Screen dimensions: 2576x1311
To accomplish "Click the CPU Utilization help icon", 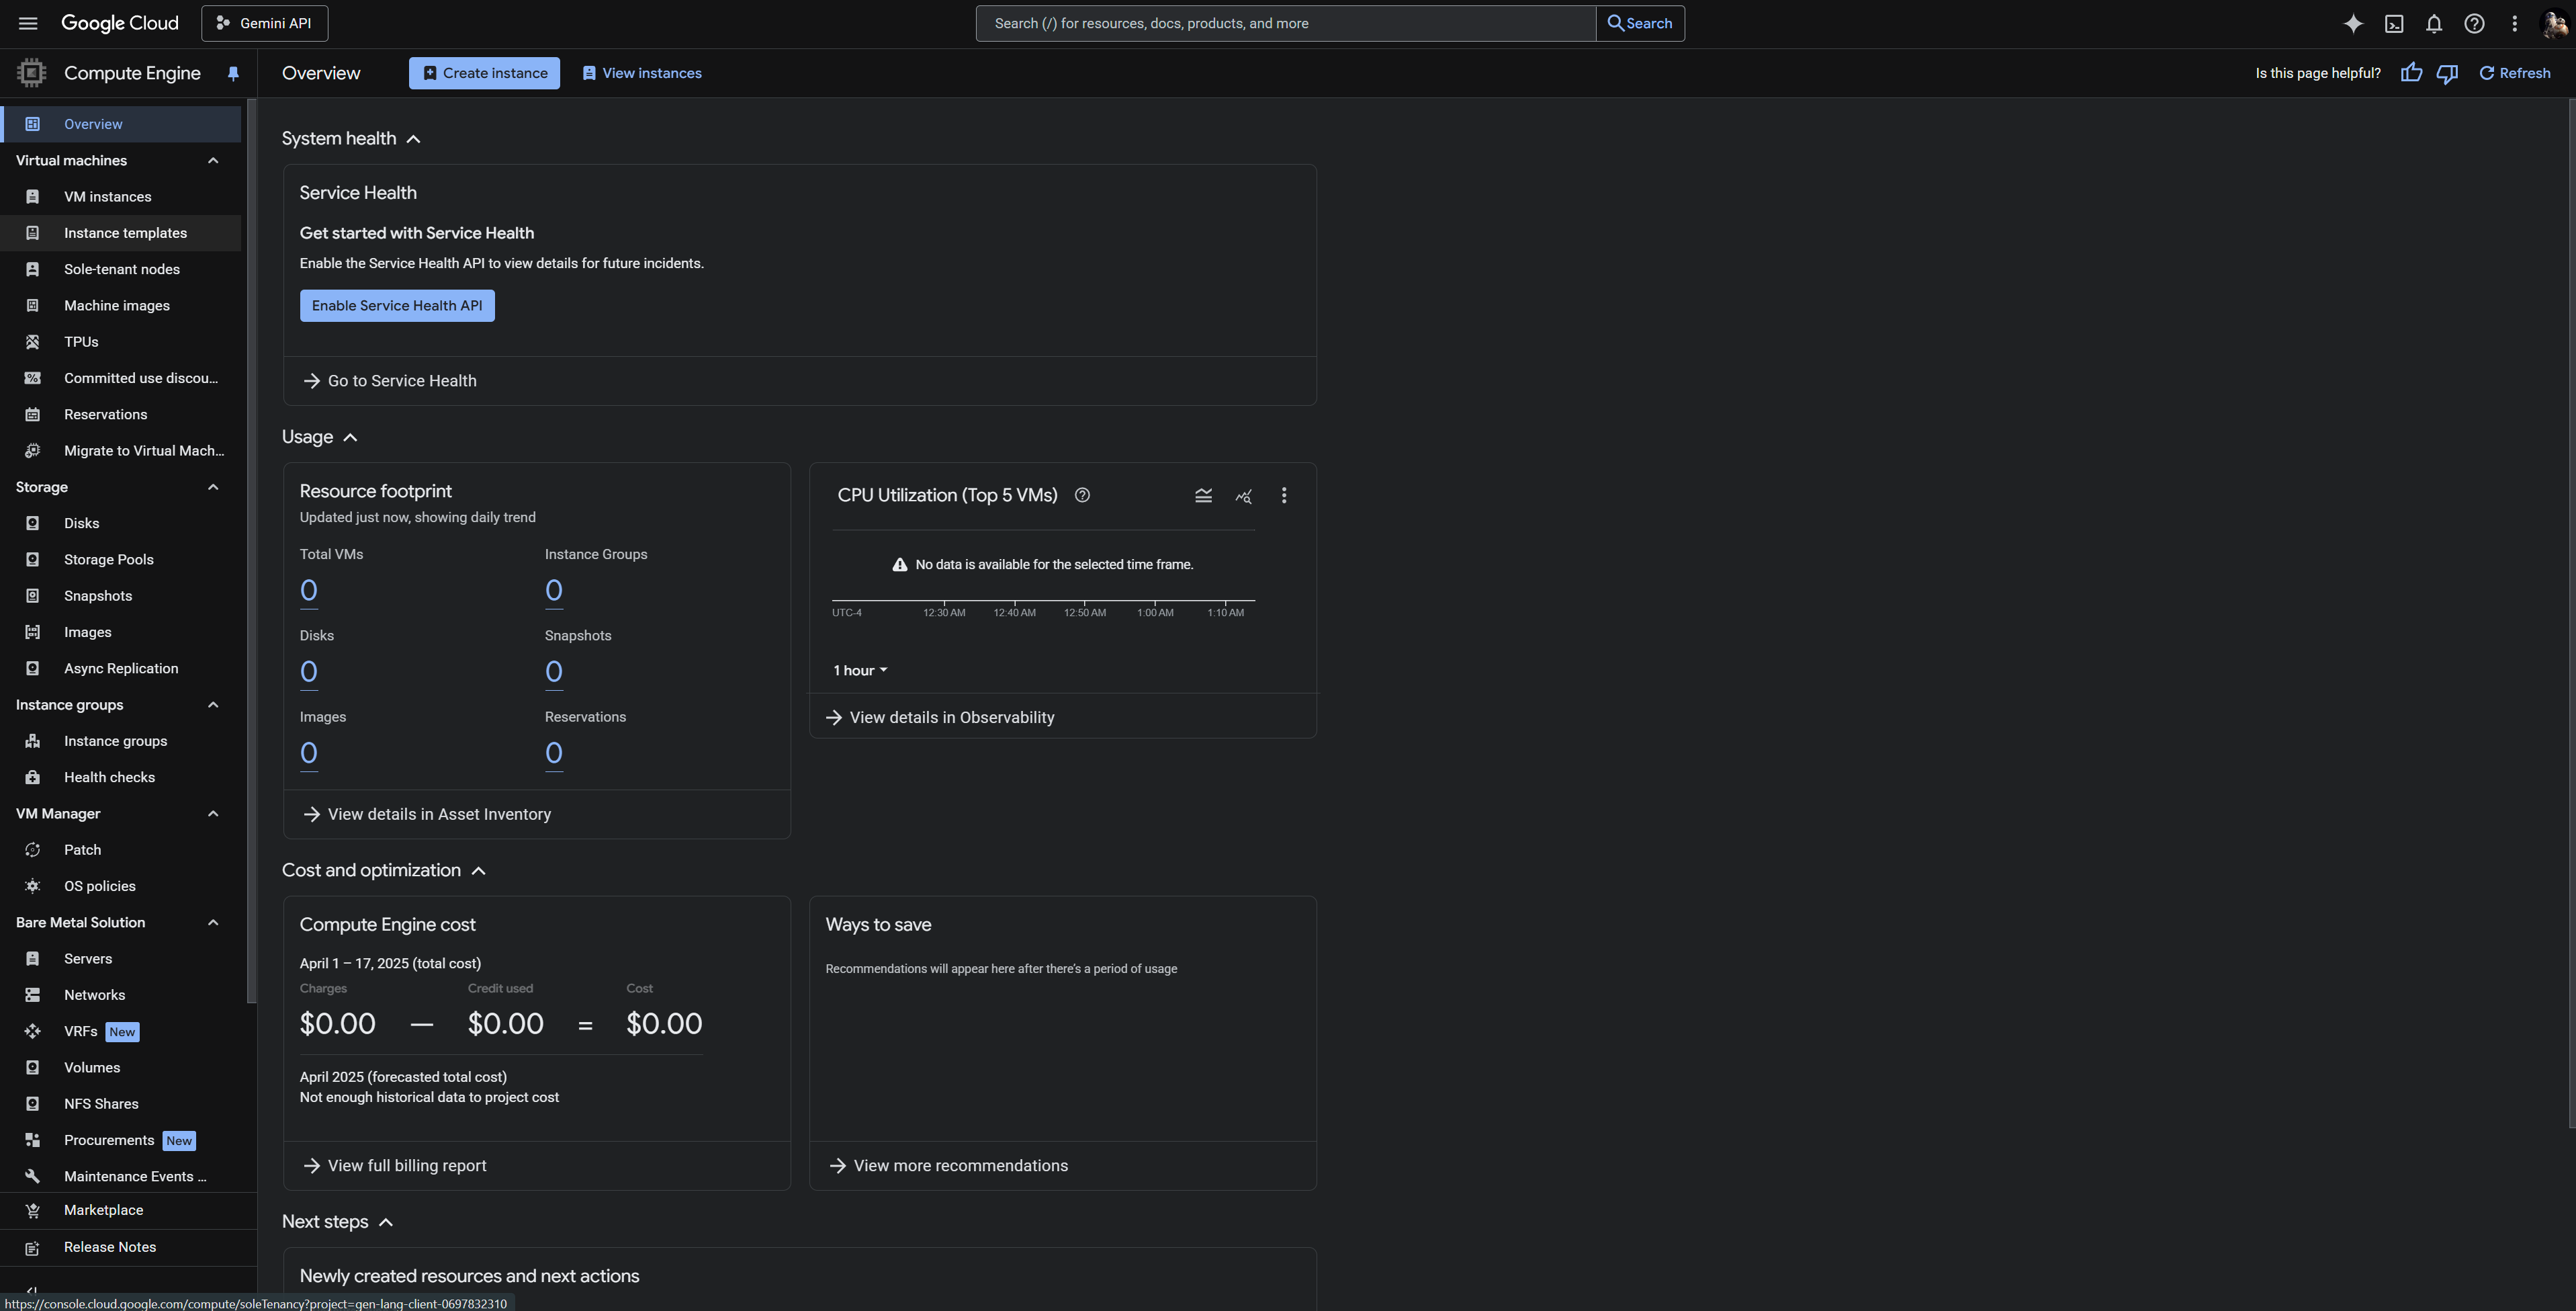I will click(1082, 495).
